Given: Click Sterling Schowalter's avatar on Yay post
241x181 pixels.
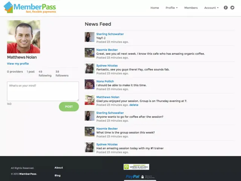Looking at the screenshot, I should [x=90, y=37].
